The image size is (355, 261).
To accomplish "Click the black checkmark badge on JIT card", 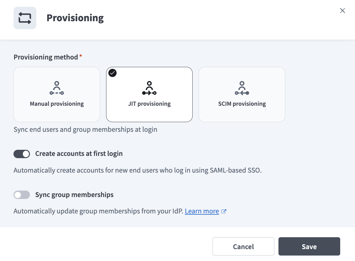I will coord(113,73).
